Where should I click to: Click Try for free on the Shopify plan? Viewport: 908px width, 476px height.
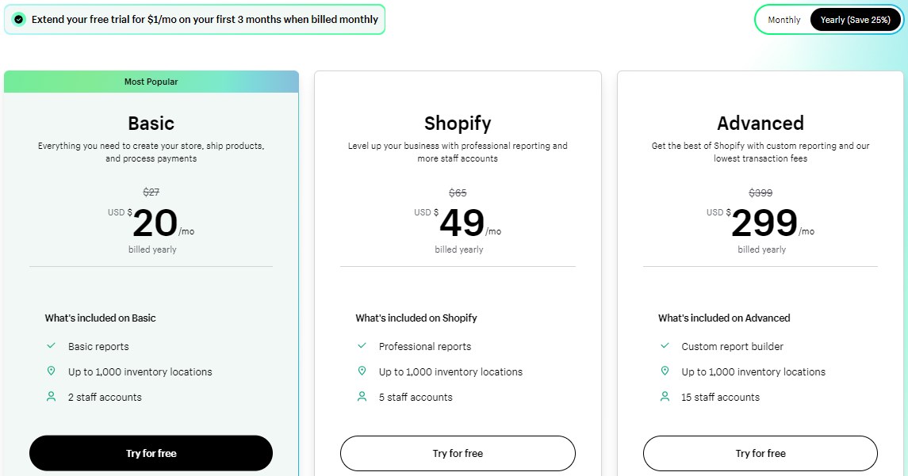pyautogui.click(x=458, y=453)
